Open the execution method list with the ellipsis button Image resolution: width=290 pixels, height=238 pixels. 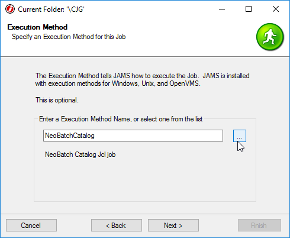pyautogui.click(x=240, y=136)
